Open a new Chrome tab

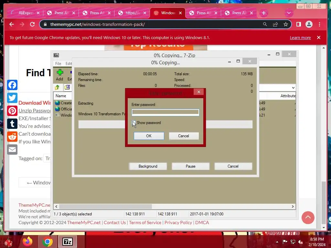coord(264,13)
